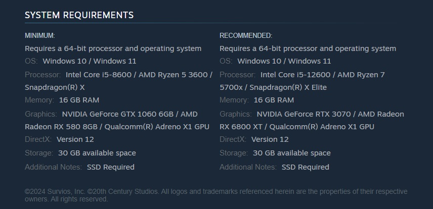The width and height of the screenshot is (433, 209).
Task: Click the Memory label in the Recommended column
Action: 234,100
